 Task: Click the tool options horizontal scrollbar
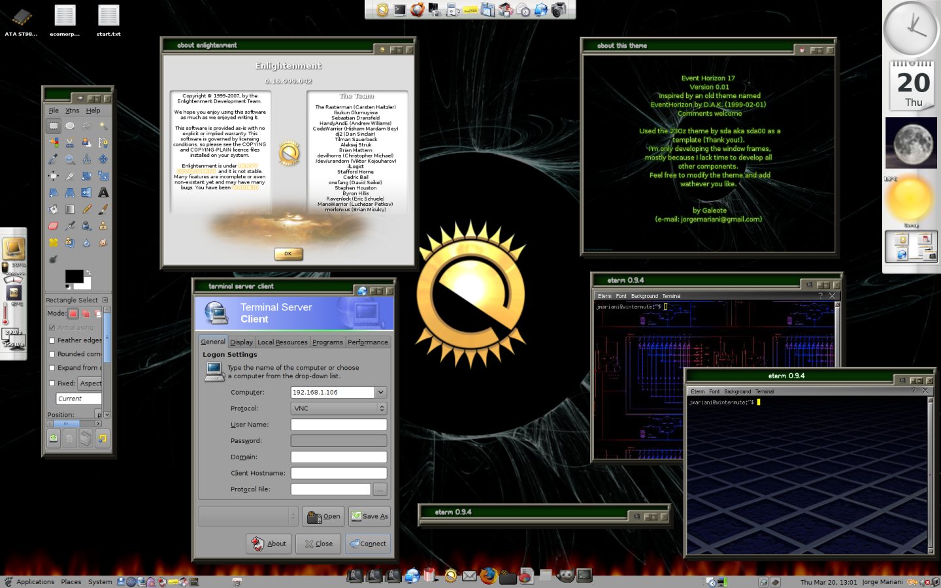[74, 423]
